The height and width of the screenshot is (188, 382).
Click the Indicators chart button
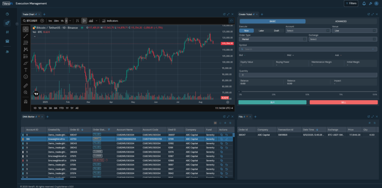point(110,21)
